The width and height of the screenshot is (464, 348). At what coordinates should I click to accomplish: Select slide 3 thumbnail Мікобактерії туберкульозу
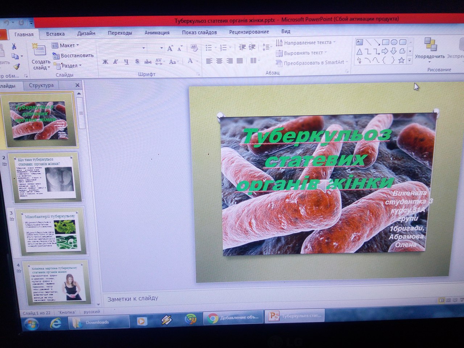(51, 232)
